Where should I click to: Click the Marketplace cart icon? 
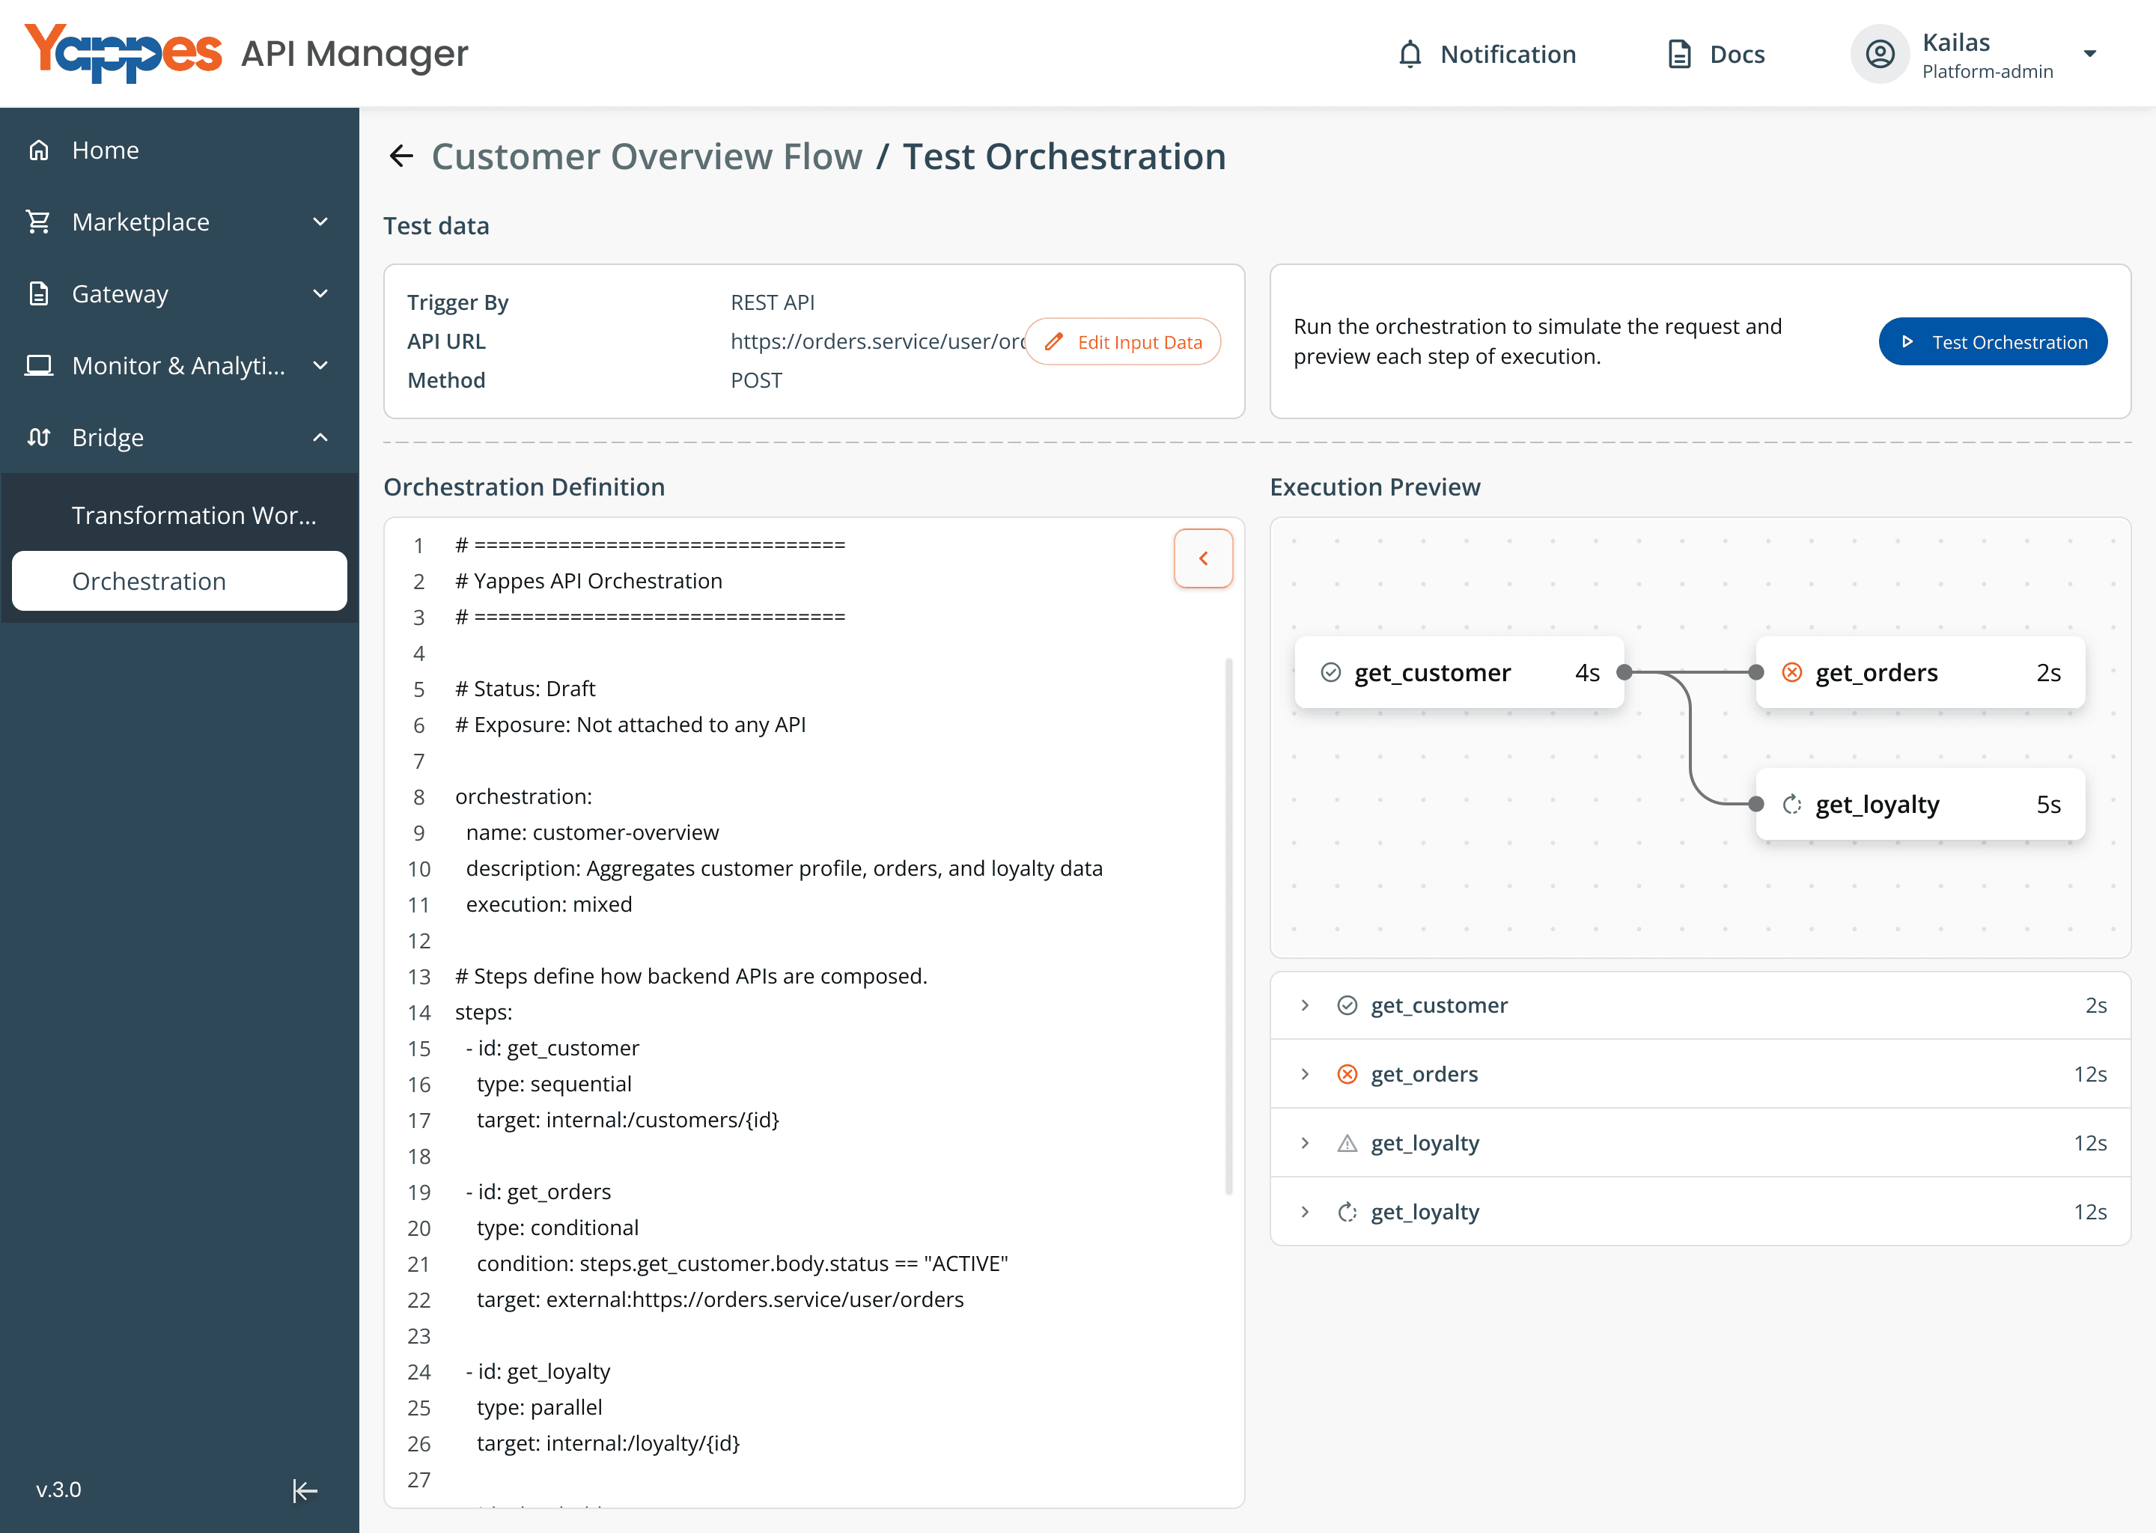pyautogui.click(x=39, y=222)
